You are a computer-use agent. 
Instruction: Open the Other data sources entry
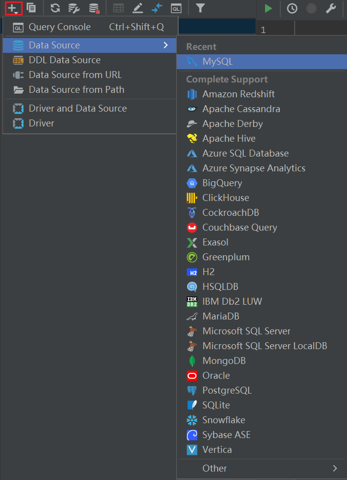[x=262, y=468]
